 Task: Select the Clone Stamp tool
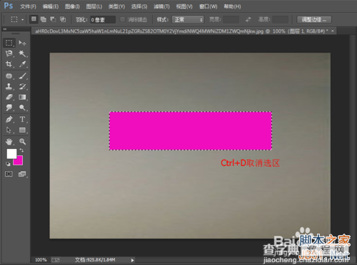[9, 86]
